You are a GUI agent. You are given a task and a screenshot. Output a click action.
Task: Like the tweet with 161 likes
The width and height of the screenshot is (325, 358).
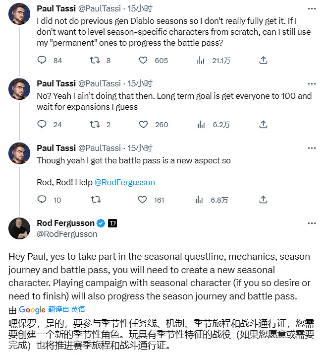(x=143, y=200)
